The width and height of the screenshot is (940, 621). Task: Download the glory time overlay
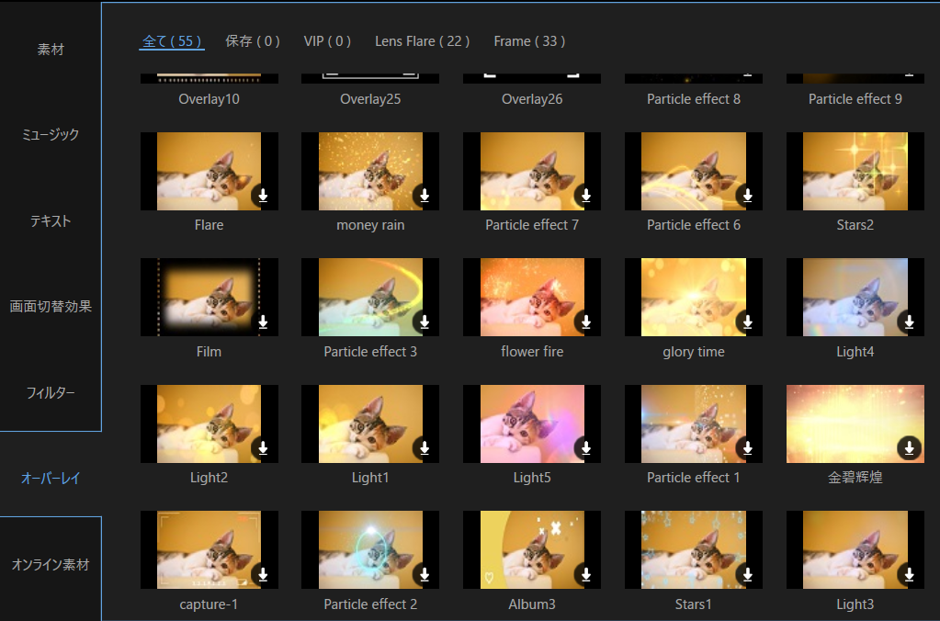(748, 322)
